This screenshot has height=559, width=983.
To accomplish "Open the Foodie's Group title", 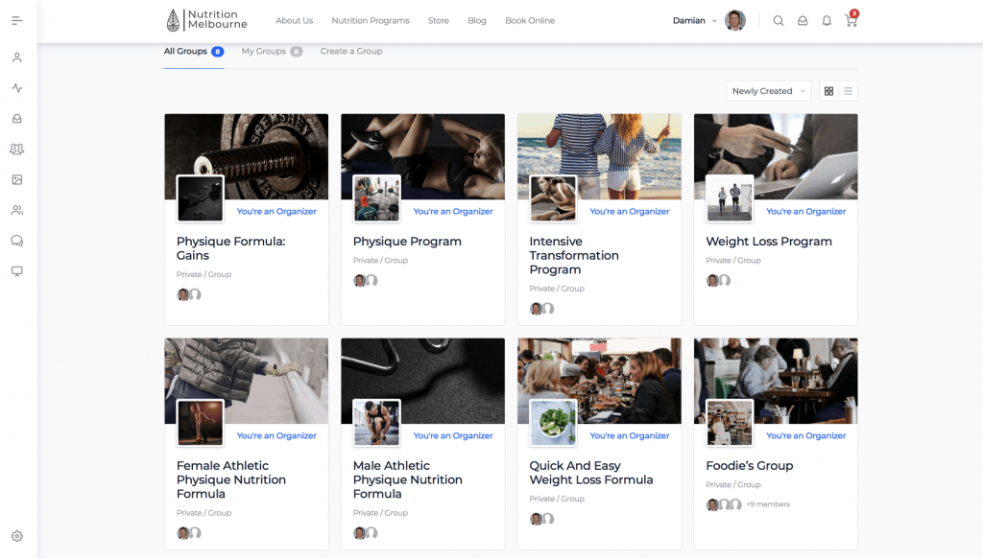I will 749,466.
